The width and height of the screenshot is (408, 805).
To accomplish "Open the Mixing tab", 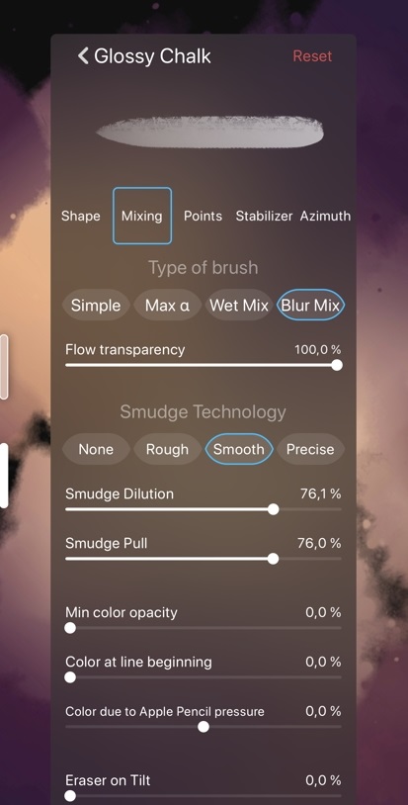I will [x=142, y=216].
